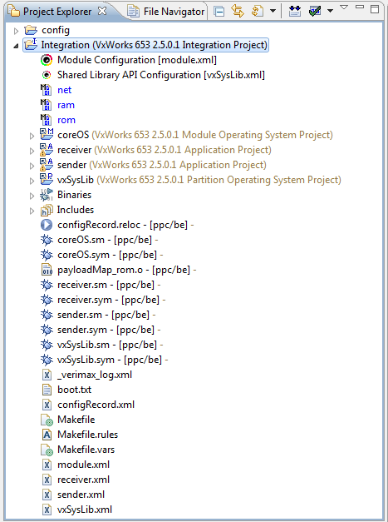Click the payloadMap_rom.o object file icon
The image size is (388, 522).
tap(47, 270)
